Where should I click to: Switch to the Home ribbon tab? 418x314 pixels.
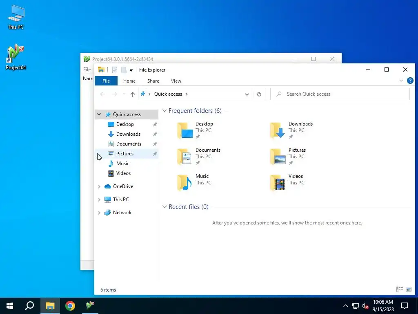click(129, 81)
